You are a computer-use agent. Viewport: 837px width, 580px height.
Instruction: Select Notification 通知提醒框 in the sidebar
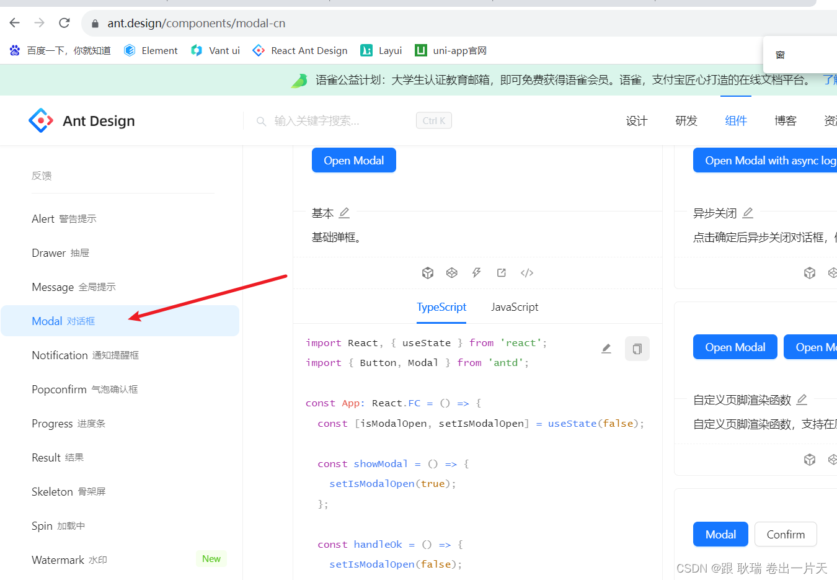[120, 355]
